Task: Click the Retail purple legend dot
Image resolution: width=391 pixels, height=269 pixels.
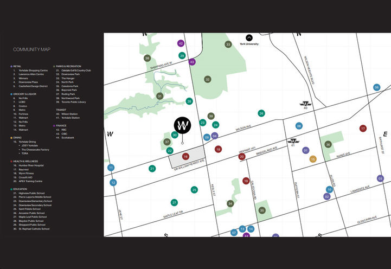Action: [11, 67]
